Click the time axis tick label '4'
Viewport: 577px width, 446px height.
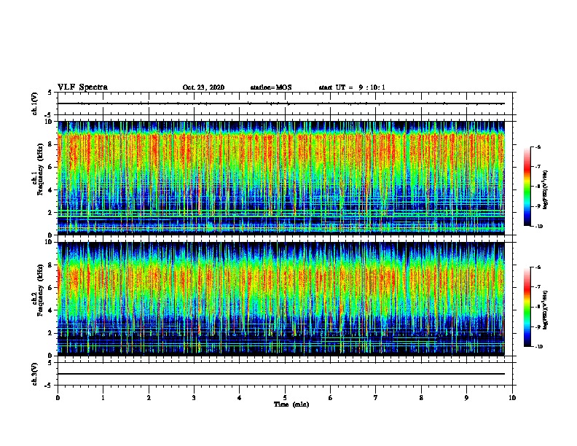[239, 398]
